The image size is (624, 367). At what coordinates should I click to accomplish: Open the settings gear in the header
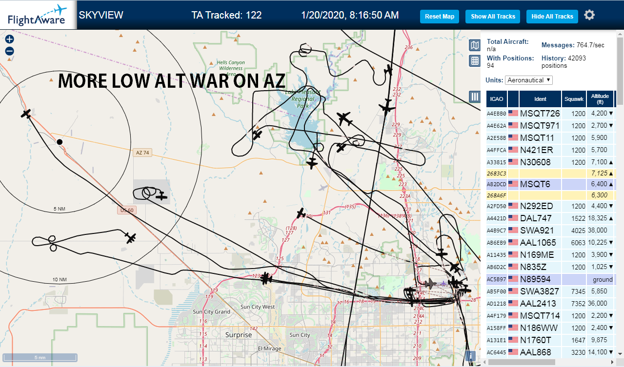click(x=589, y=15)
